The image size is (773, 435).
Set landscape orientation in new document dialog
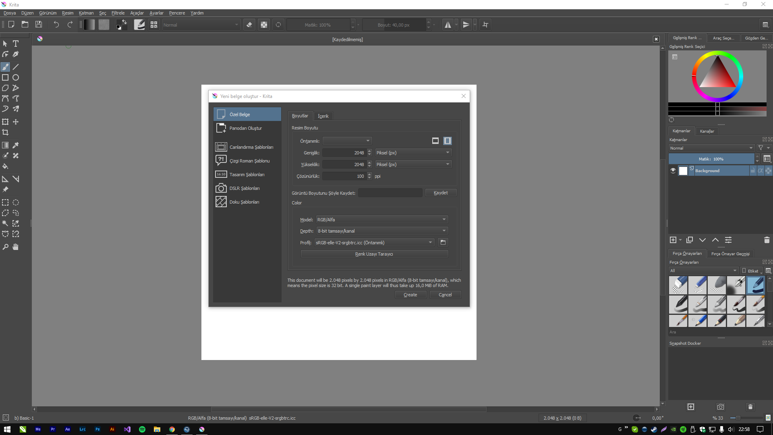pyautogui.click(x=435, y=141)
